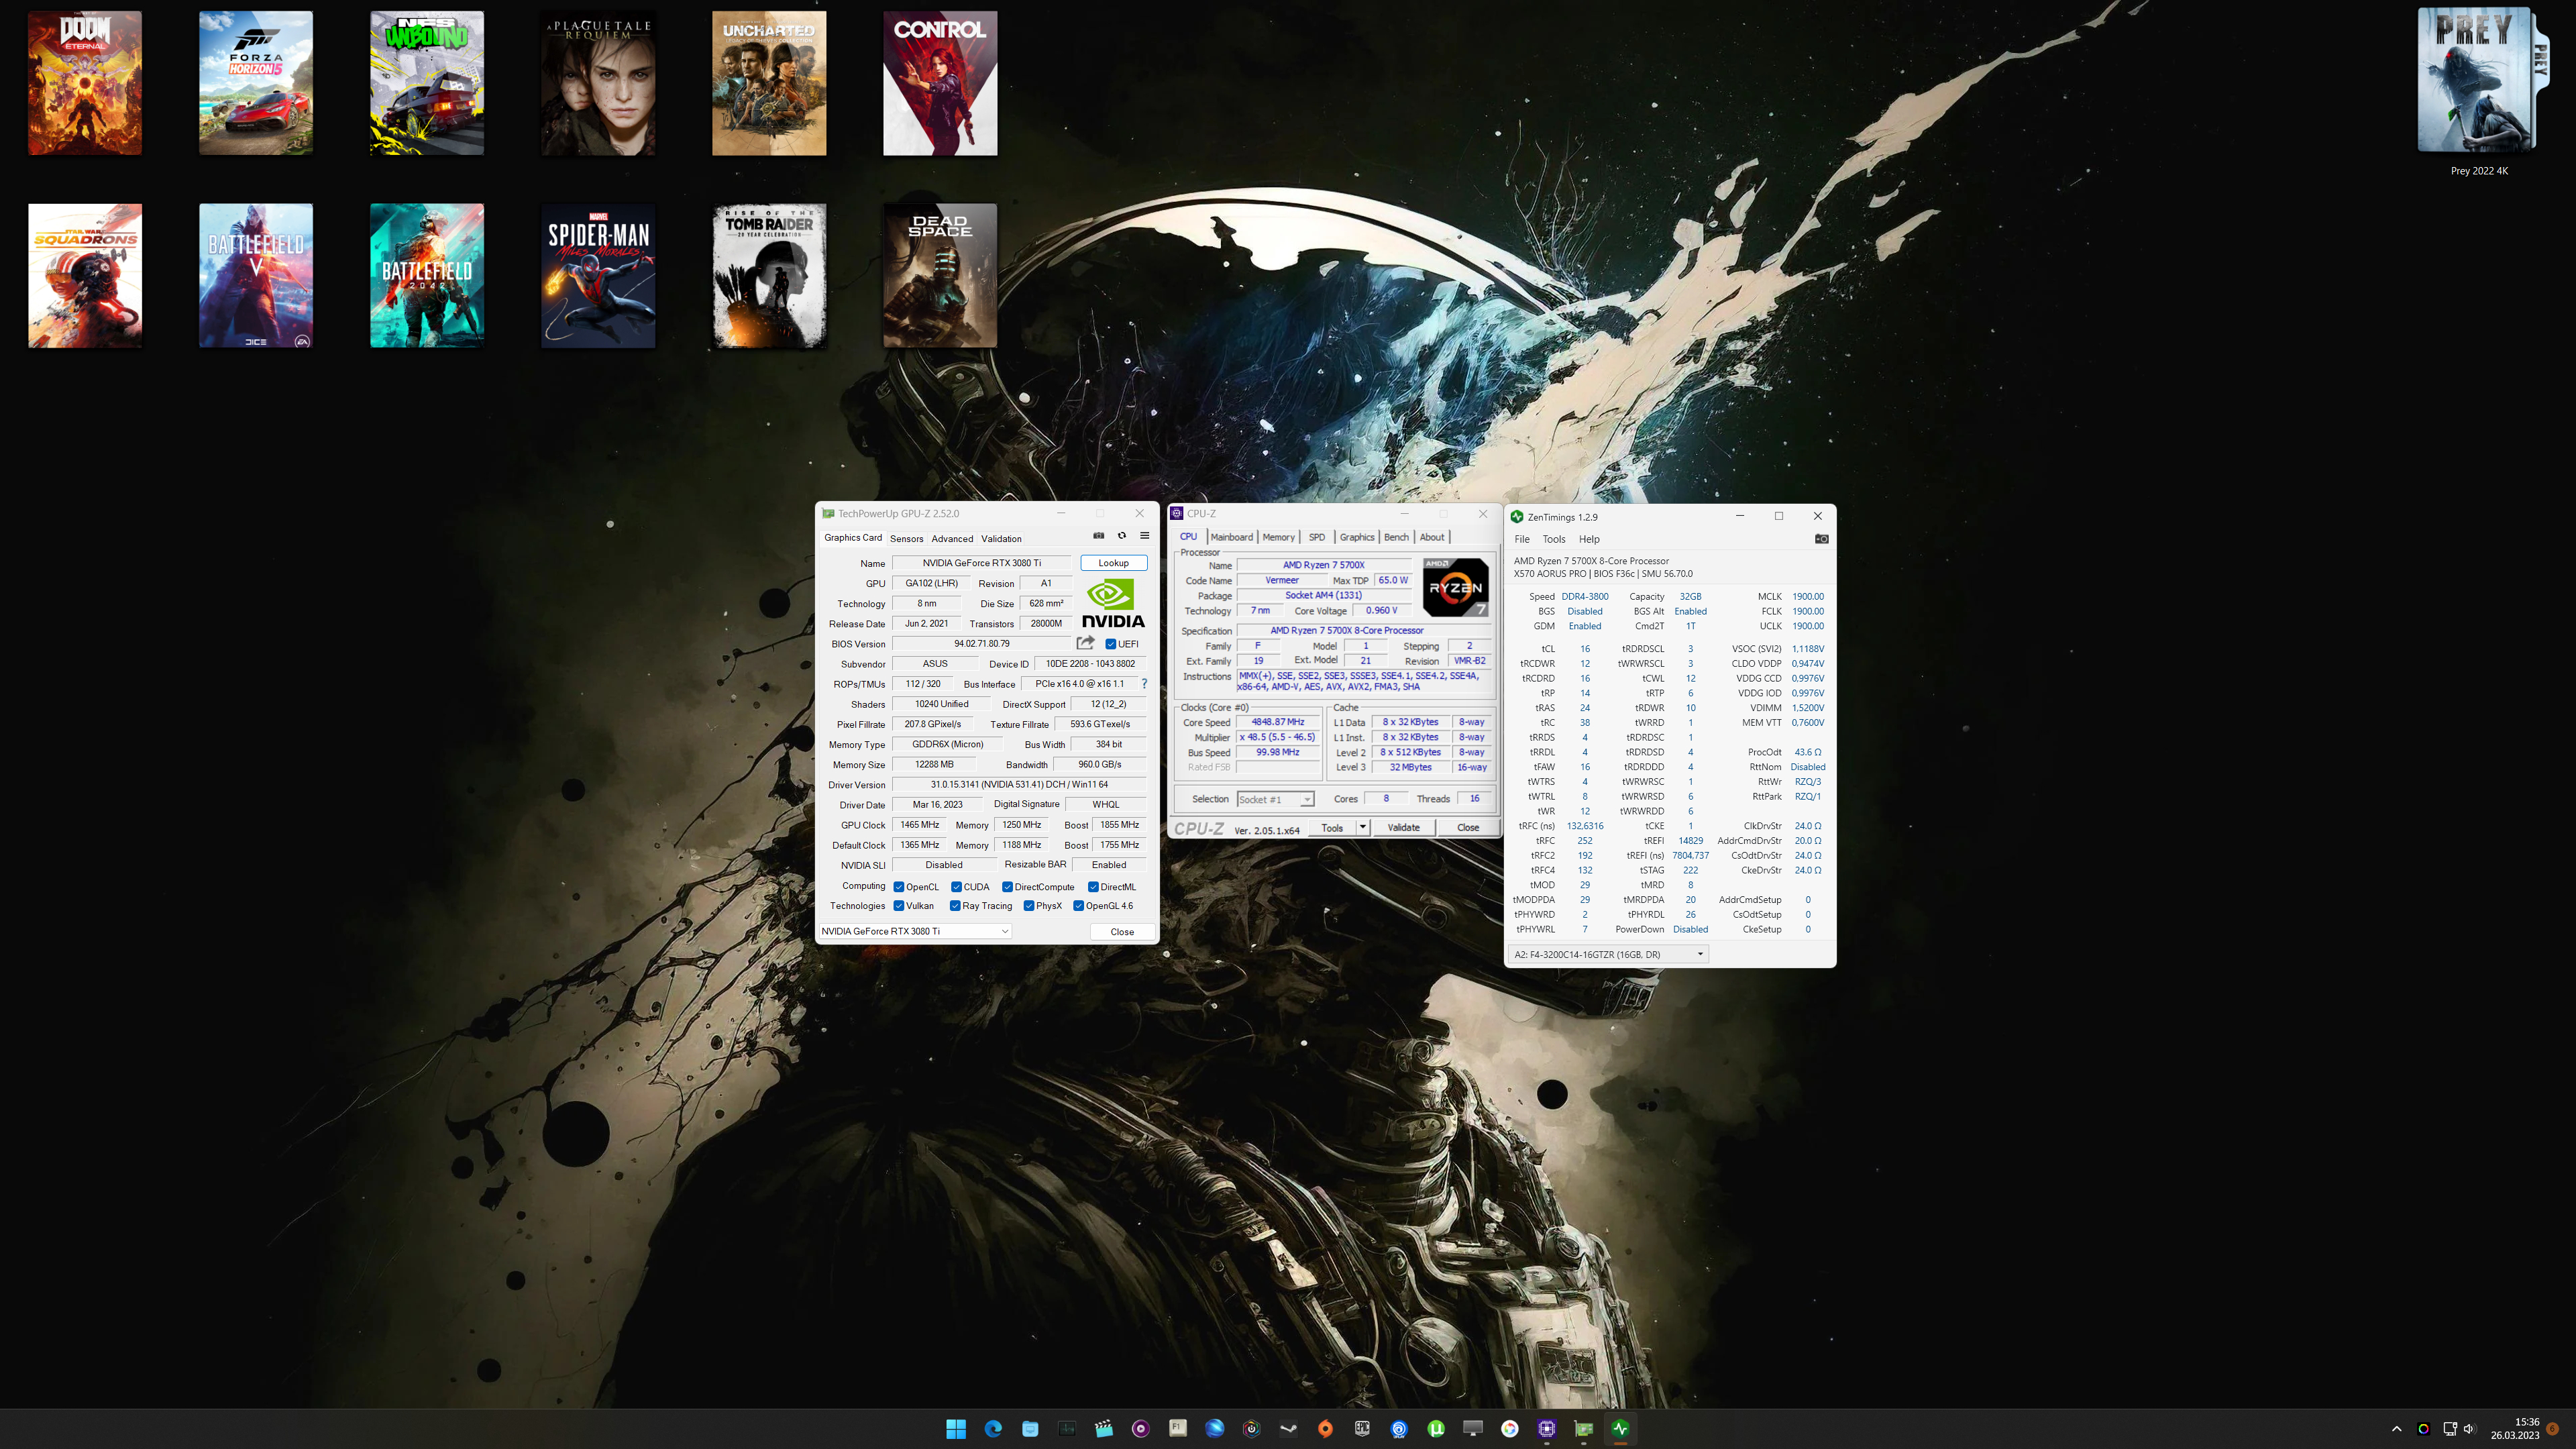Toggle the OpenGL 4.6 checkbox
The height and width of the screenshot is (1449, 2576).
(x=1078, y=906)
